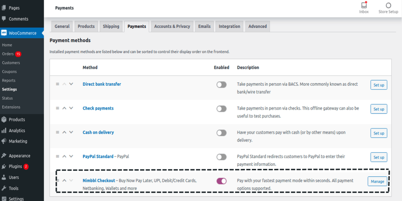
Task: Click the Settings sliders icon in sidebar
Action: 3,199
